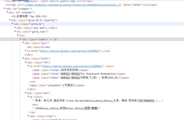184x120 pixels.
Task: Click the "wrapper" id attribute value
Action: (24, 9)
